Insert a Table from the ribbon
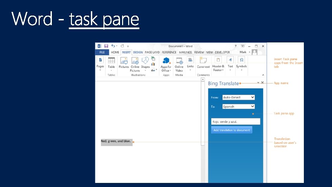This screenshot has height=187, width=332. [111, 63]
